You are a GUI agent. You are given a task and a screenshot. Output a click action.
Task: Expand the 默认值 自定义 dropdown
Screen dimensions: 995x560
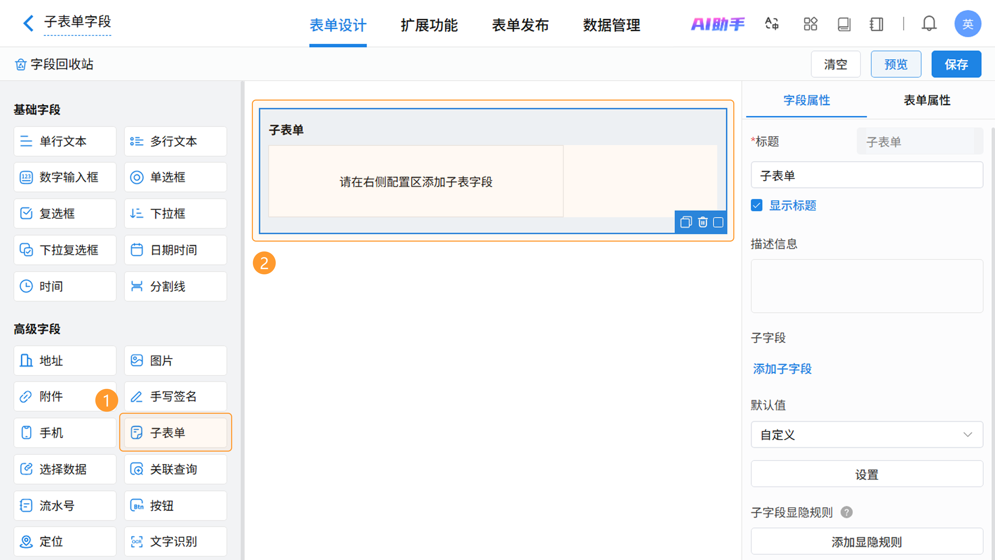pyautogui.click(x=866, y=435)
